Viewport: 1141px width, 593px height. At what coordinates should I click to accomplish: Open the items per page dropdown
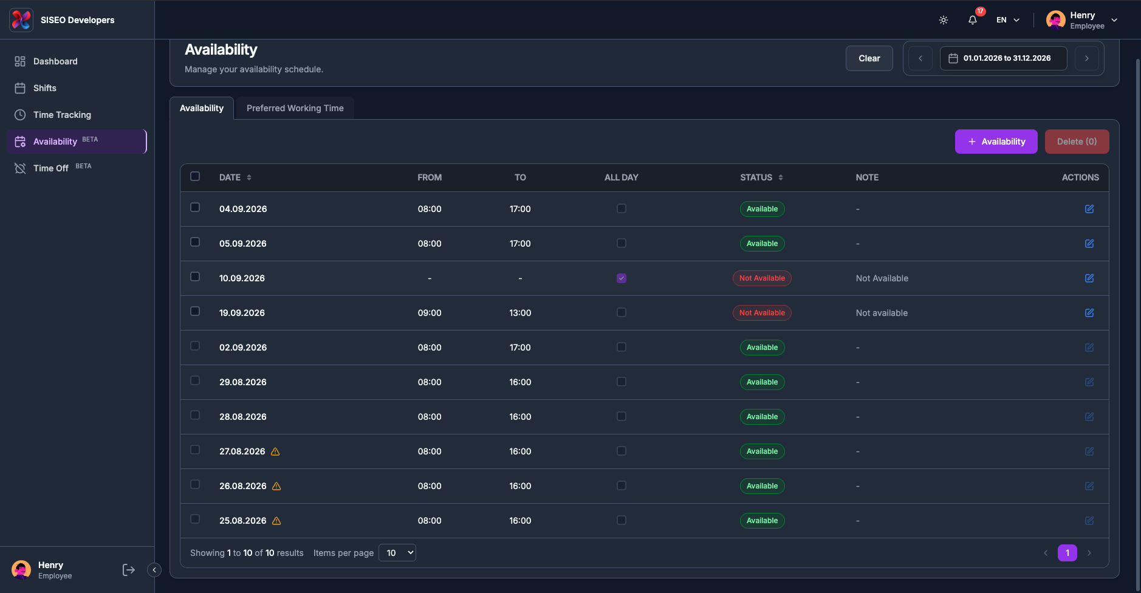pos(397,553)
